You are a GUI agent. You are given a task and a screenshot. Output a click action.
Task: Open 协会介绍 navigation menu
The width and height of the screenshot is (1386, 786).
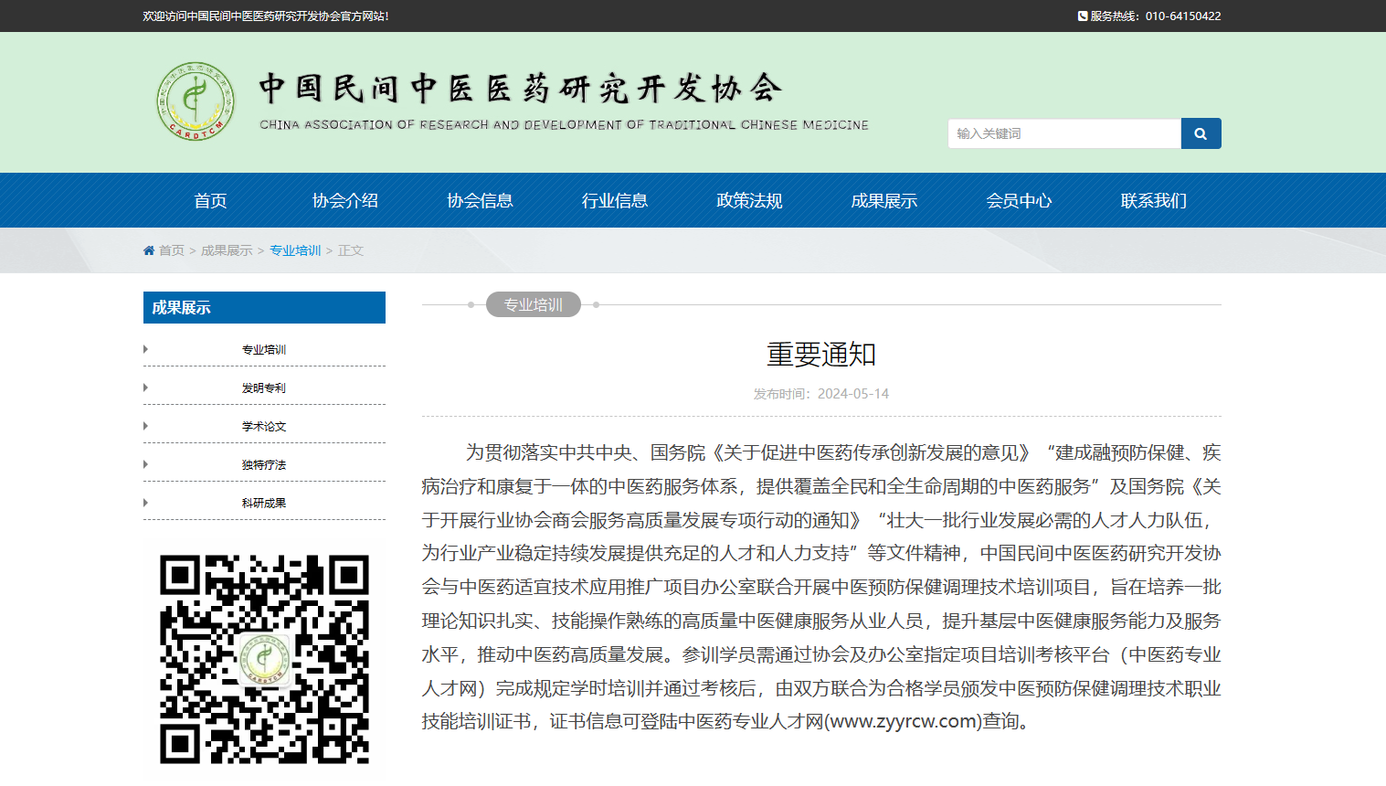345,200
